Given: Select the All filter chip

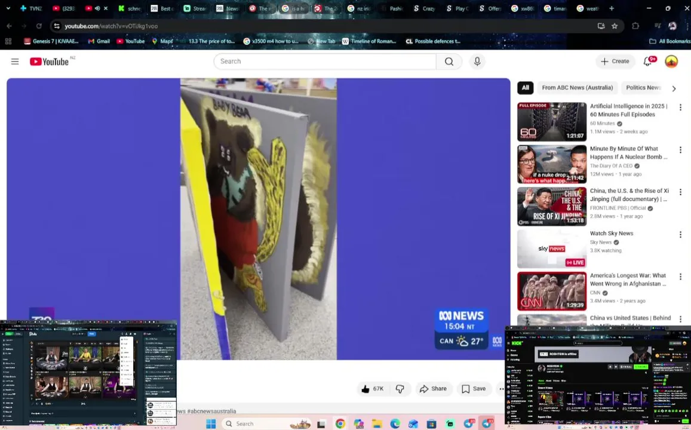Looking at the screenshot, I should point(526,88).
